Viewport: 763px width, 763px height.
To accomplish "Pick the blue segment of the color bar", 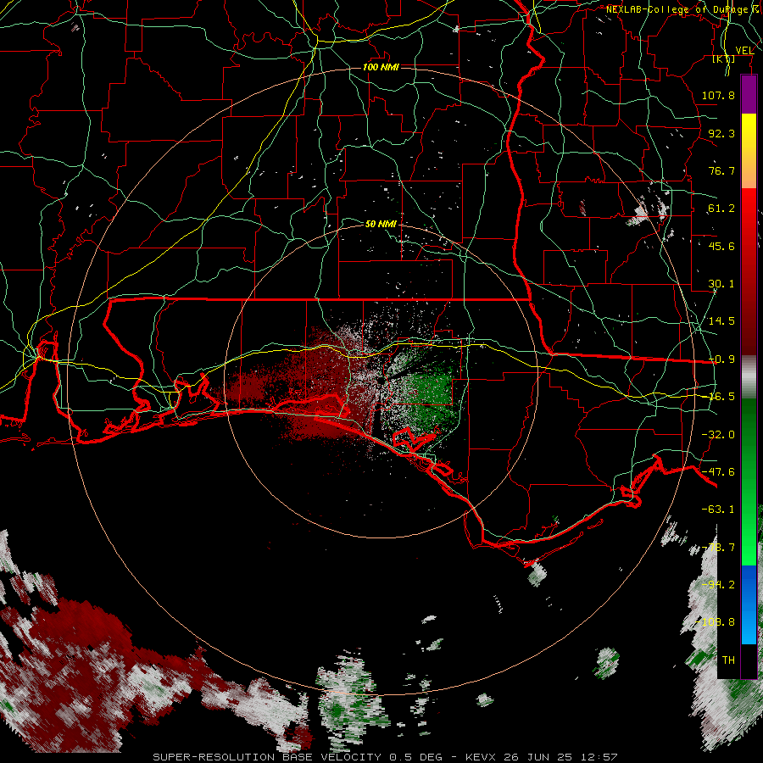I will tap(749, 604).
